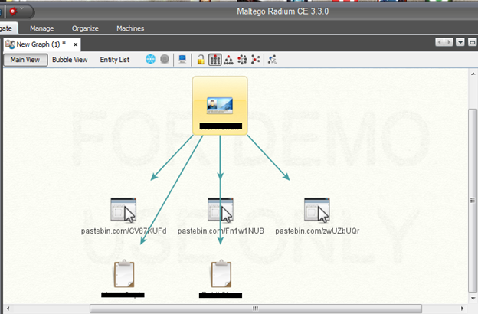Open the Investigate ribbon tab

click(x=8, y=28)
